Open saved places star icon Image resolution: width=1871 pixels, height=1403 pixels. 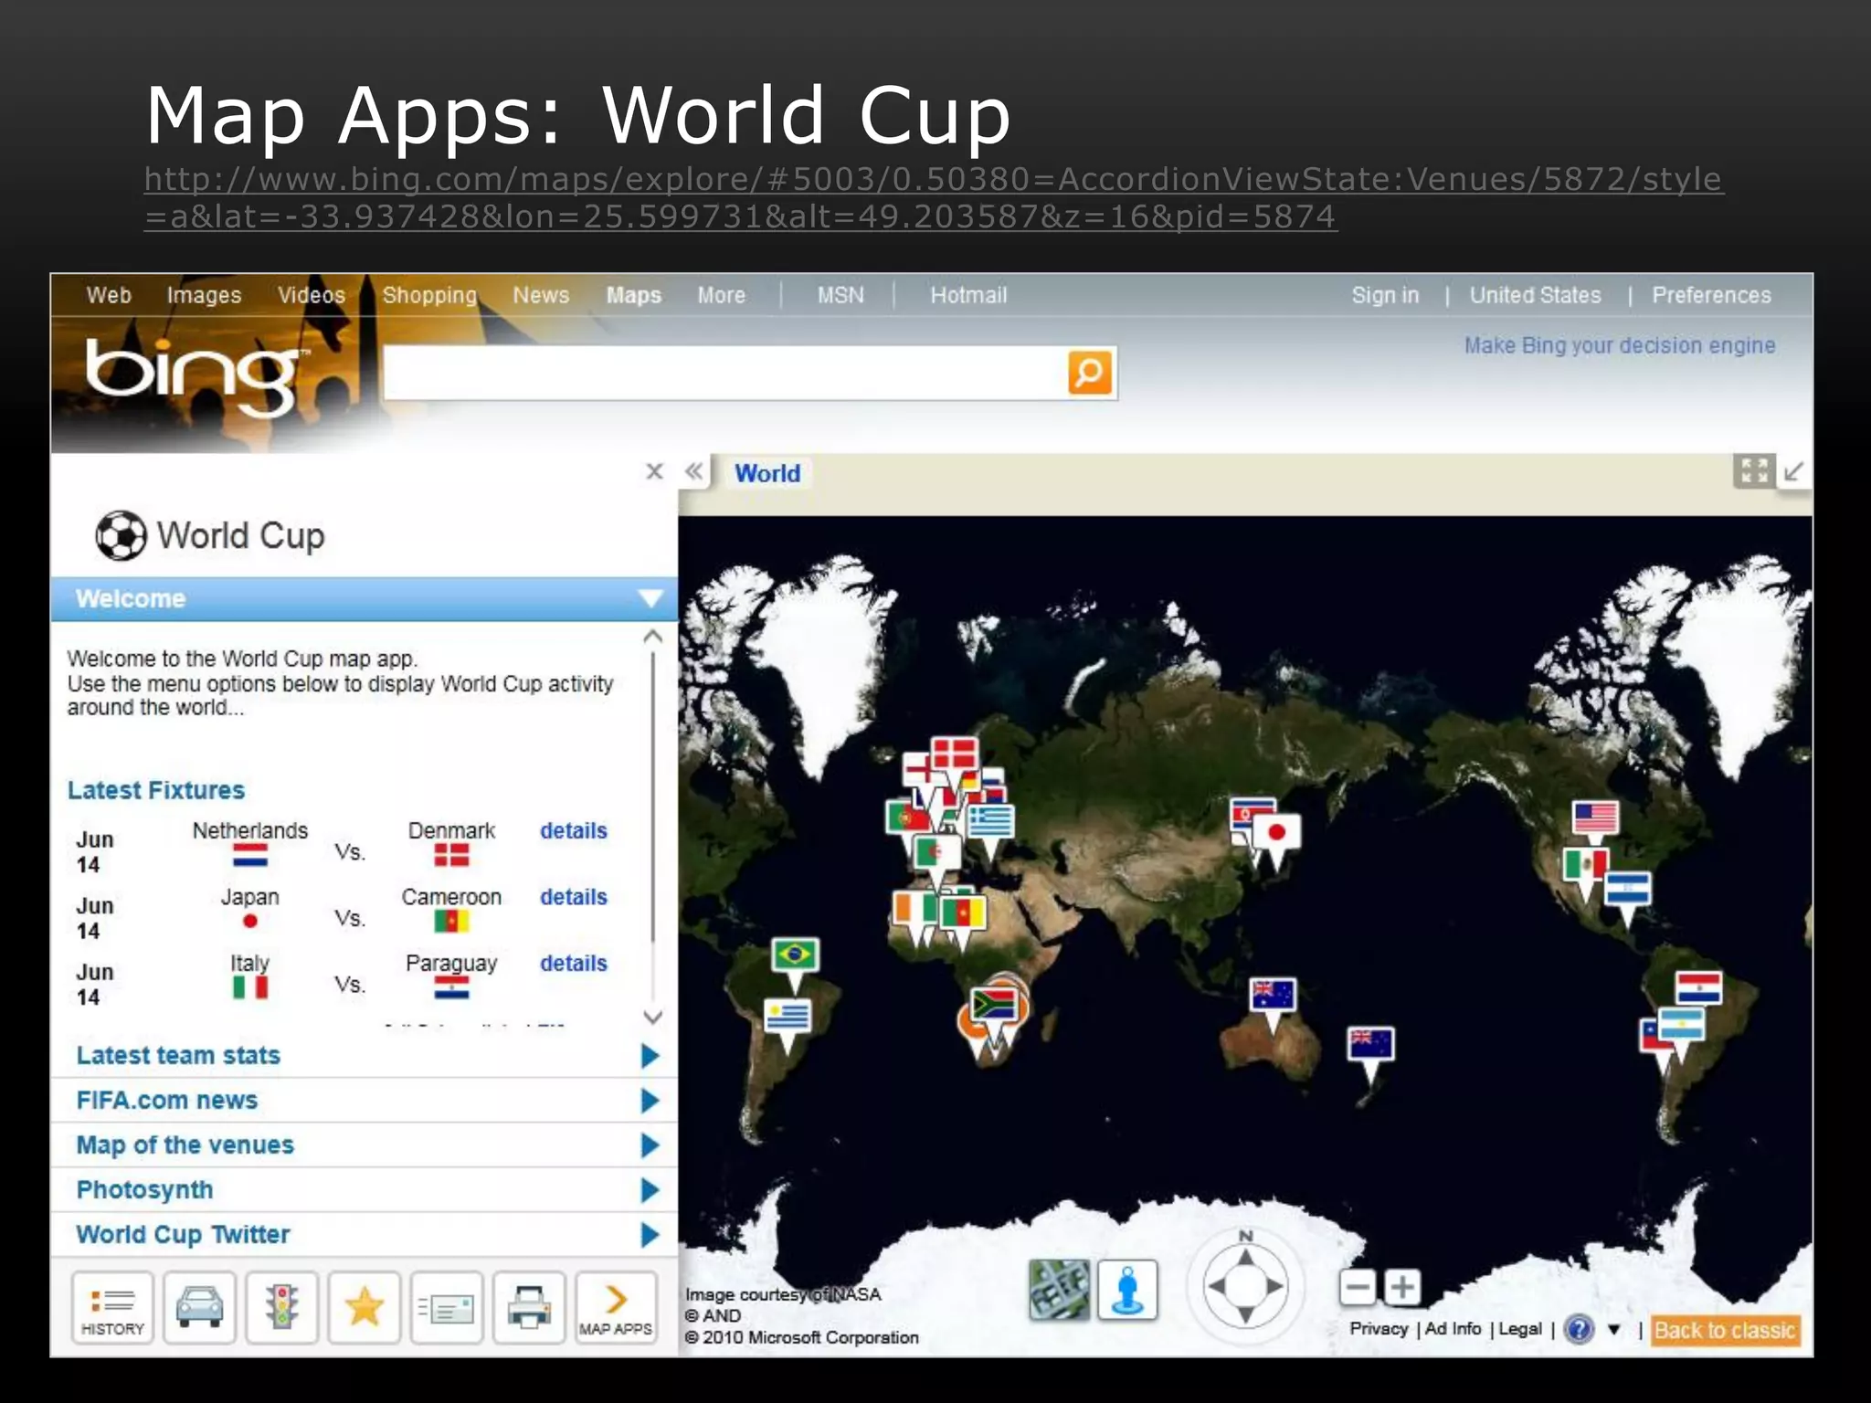pos(365,1307)
